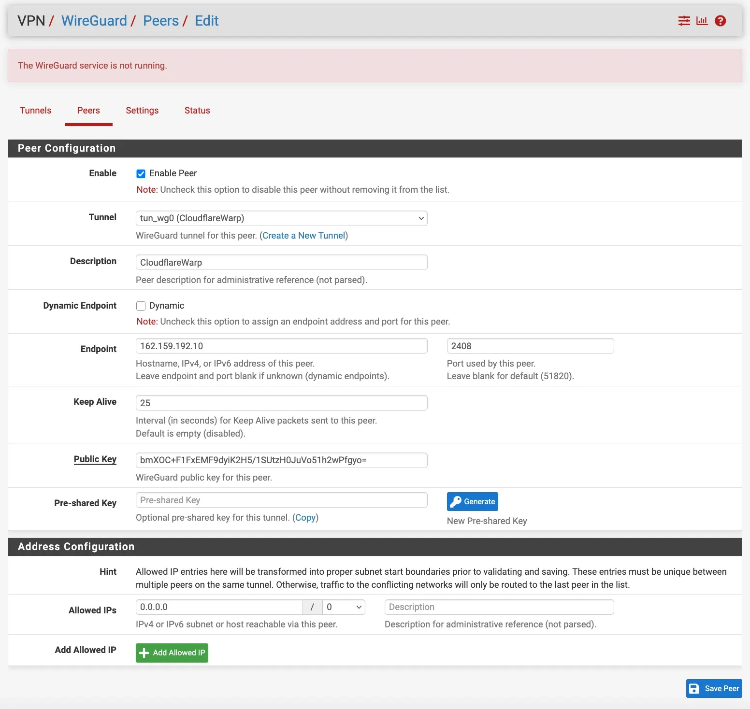Viewport: 750px width, 709px height.
Task: Check the Dynamic endpoint checkbox
Action: click(x=141, y=306)
